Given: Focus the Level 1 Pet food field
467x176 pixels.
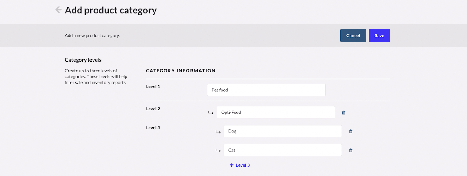Looking at the screenshot, I should point(266,90).
